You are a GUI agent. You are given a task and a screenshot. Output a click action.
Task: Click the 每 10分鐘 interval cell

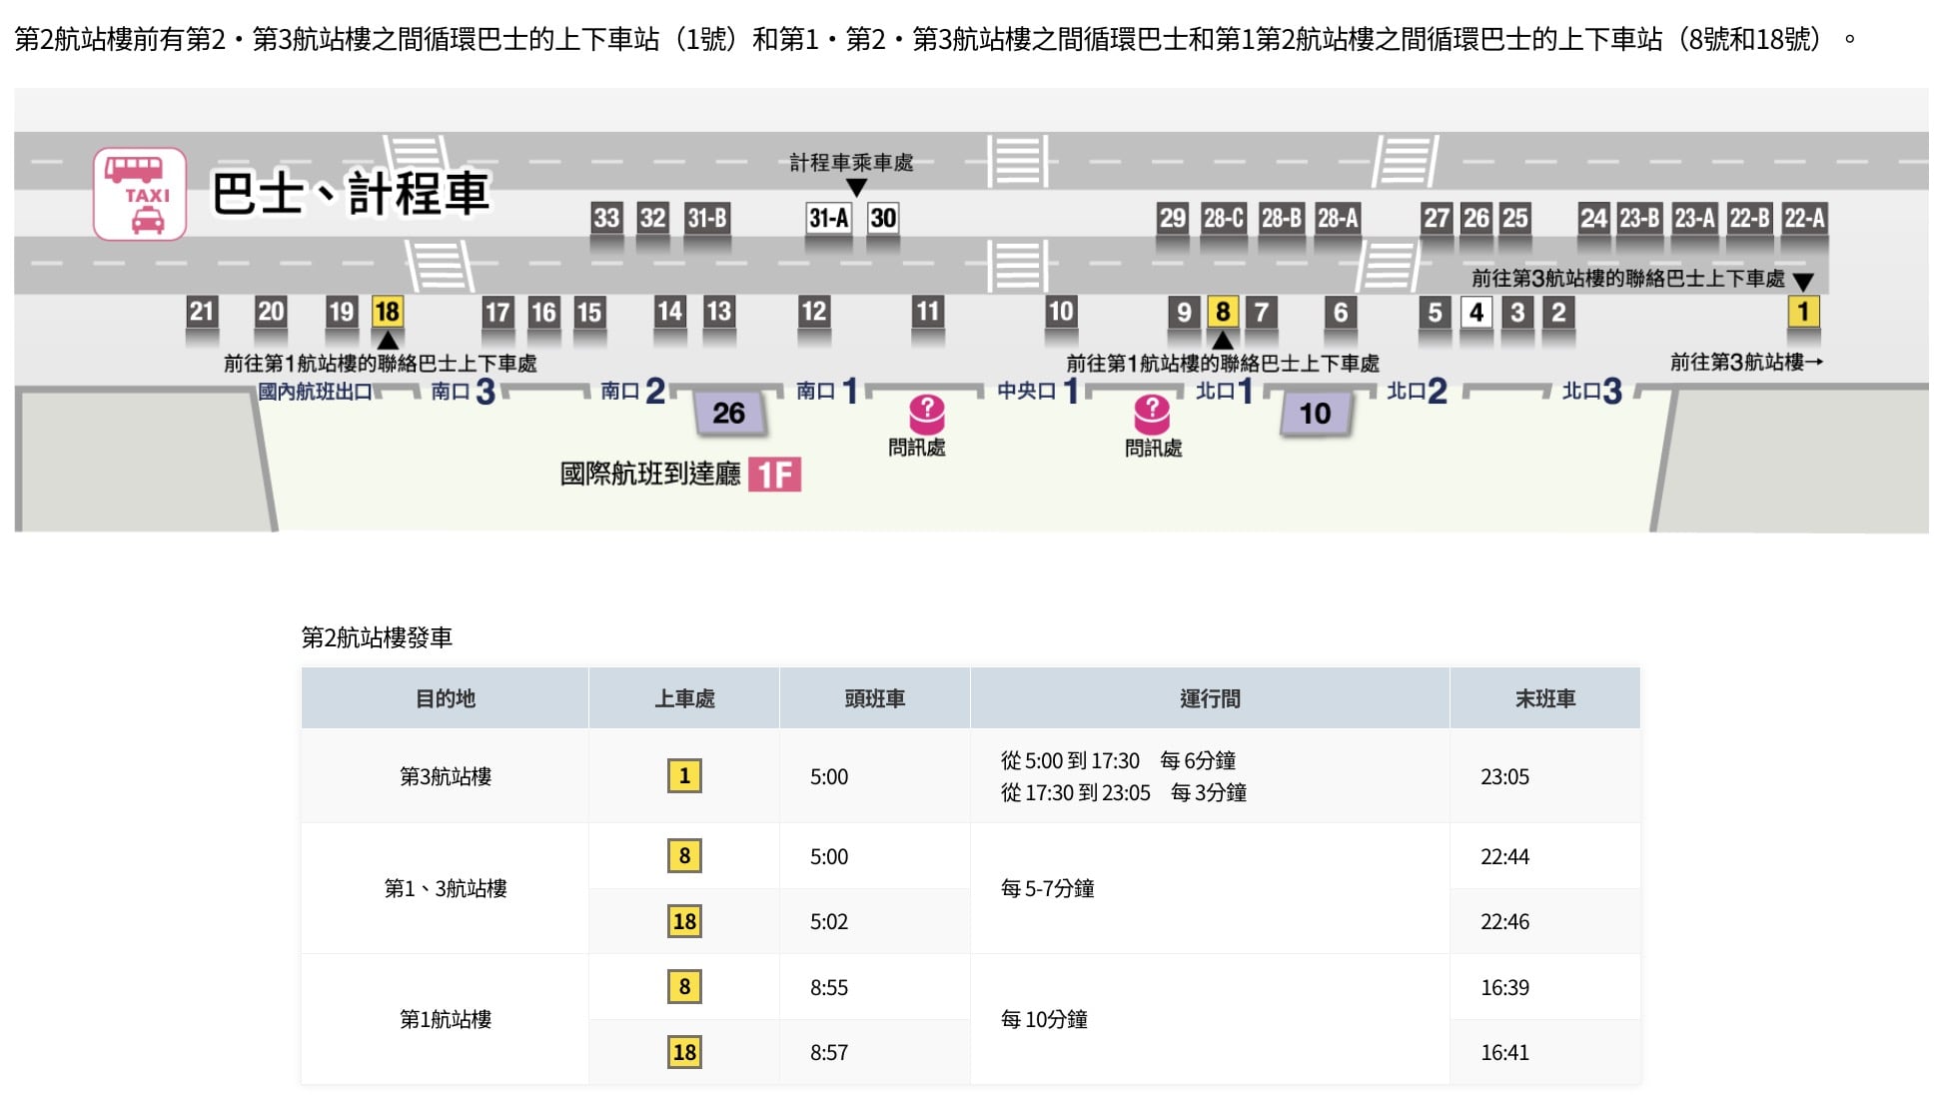(1210, 1019)
